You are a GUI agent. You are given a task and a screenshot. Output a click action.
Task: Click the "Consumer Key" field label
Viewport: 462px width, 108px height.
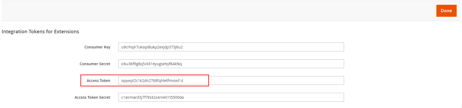[x=97, y=47]
